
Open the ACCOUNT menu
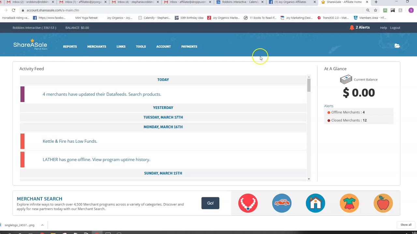click(164, 46)
